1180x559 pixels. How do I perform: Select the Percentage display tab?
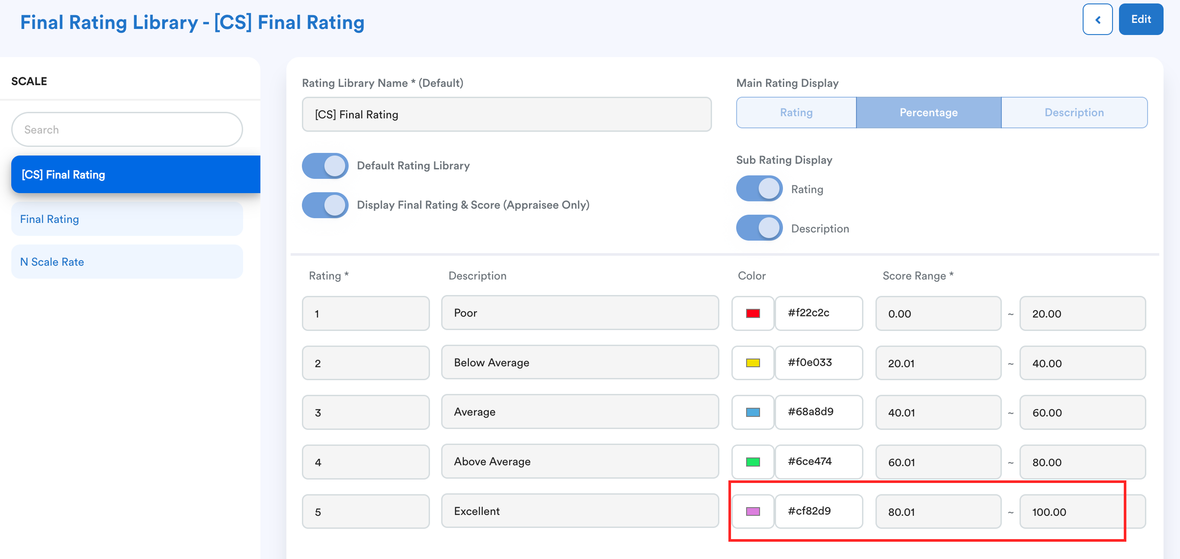(928, 112)
